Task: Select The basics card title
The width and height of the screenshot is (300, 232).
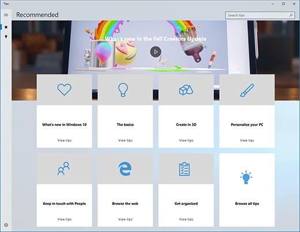Action: click(125, 125)
